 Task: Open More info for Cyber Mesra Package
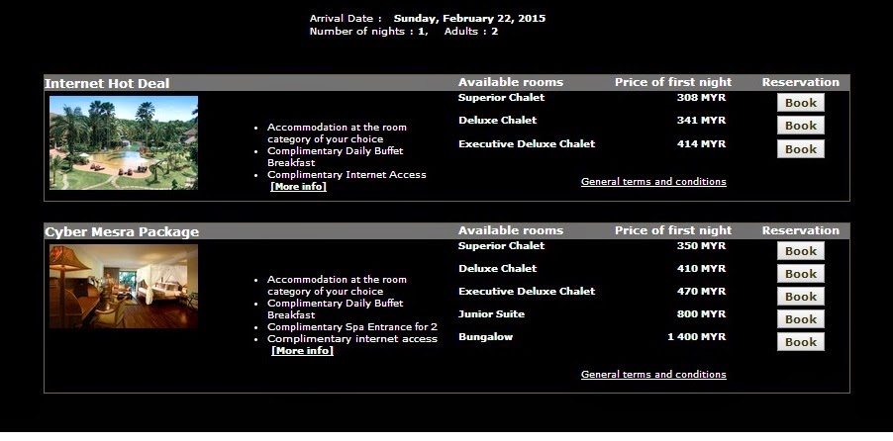(x=302, y=350)
